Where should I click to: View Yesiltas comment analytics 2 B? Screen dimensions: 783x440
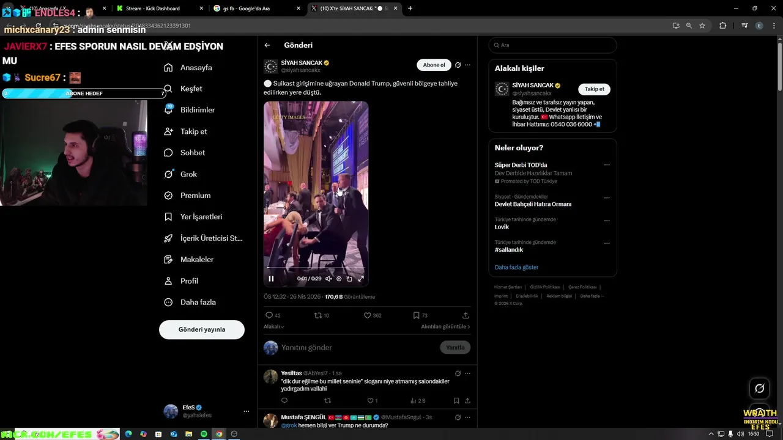click(418, 401)
